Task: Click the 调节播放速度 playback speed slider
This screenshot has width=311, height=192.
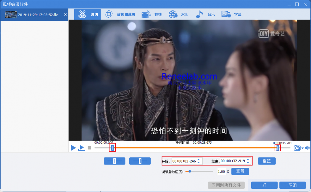Action: [x=199, y=171]
